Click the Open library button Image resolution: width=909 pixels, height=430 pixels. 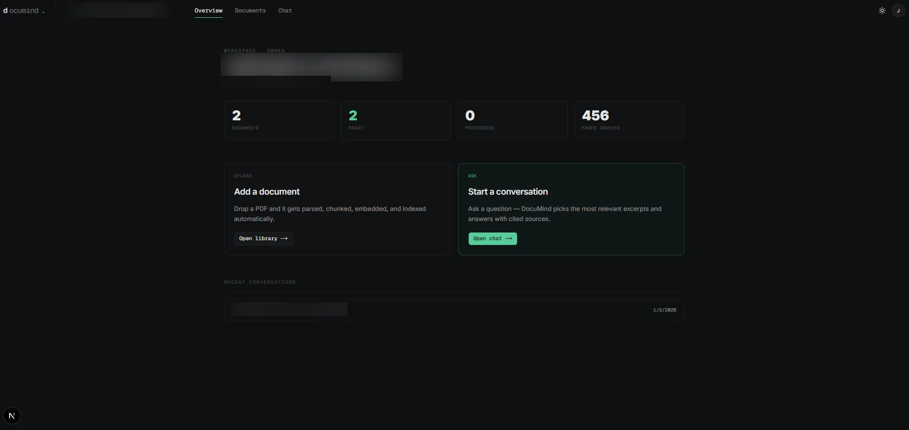[x=263, y=239]
